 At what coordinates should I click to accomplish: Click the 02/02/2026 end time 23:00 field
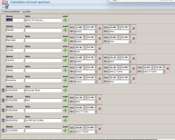pos(91,107)
